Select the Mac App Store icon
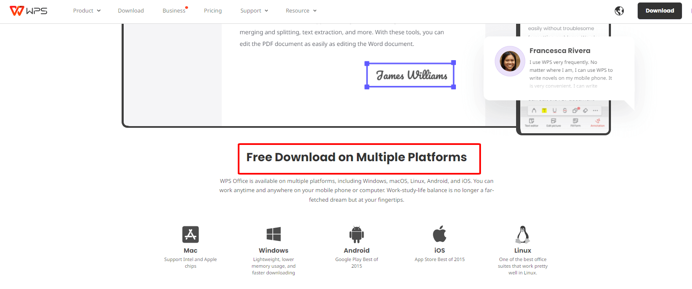The height and width of the screenshot is (289, 692). 191,234
